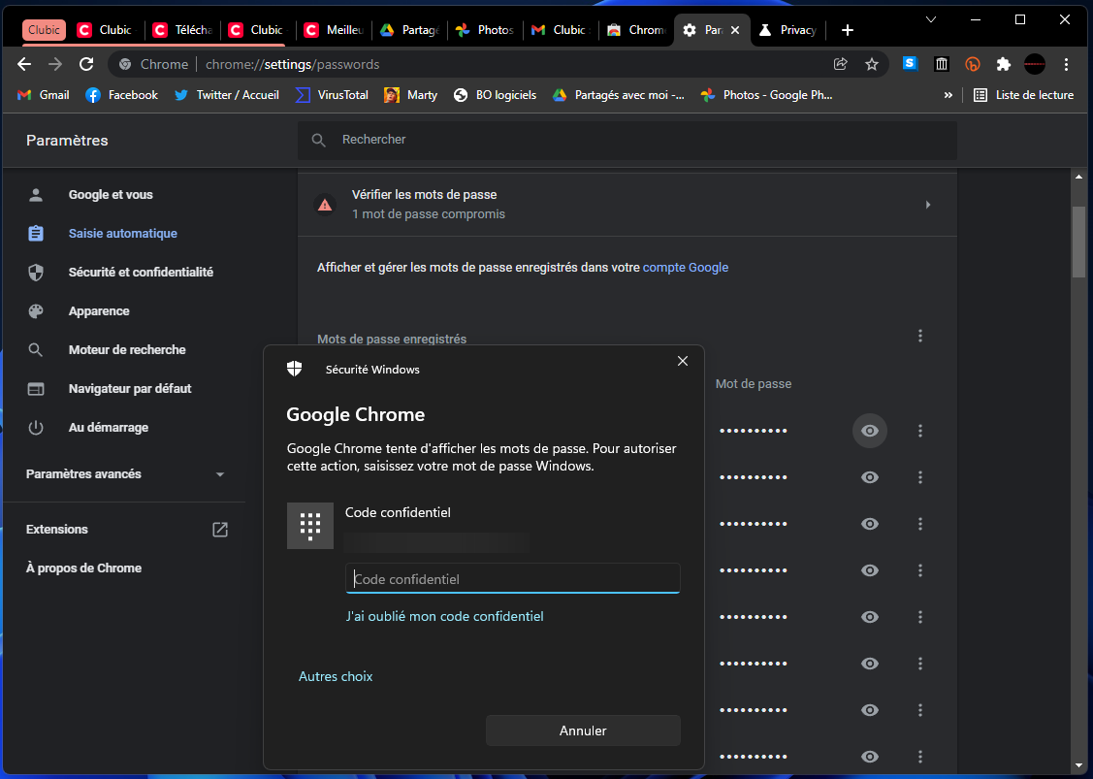Switch to the pinned red Clubic tab
The image size is (1093, 779).
click(44, 30)
